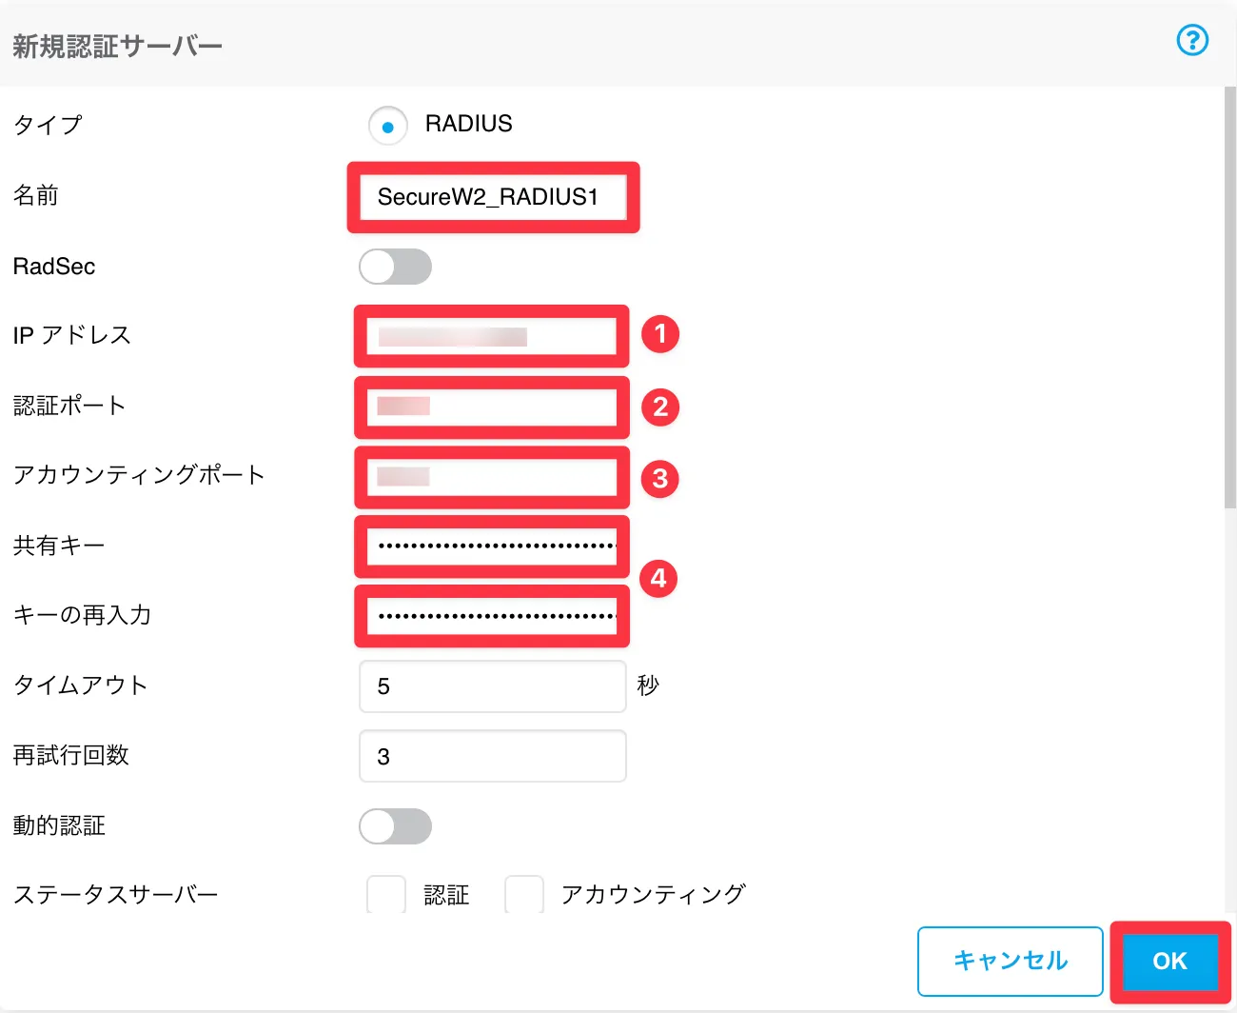Open the help question mark icon
The image size is (1237, 1013).
[x=1192, y=40]
